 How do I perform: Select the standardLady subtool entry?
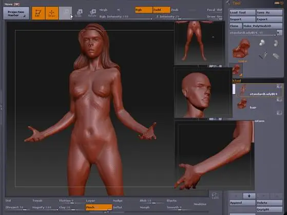tap(260, 90)
